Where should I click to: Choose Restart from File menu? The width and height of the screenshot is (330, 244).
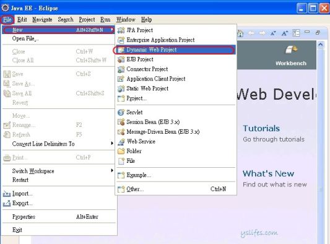[58, 180]
